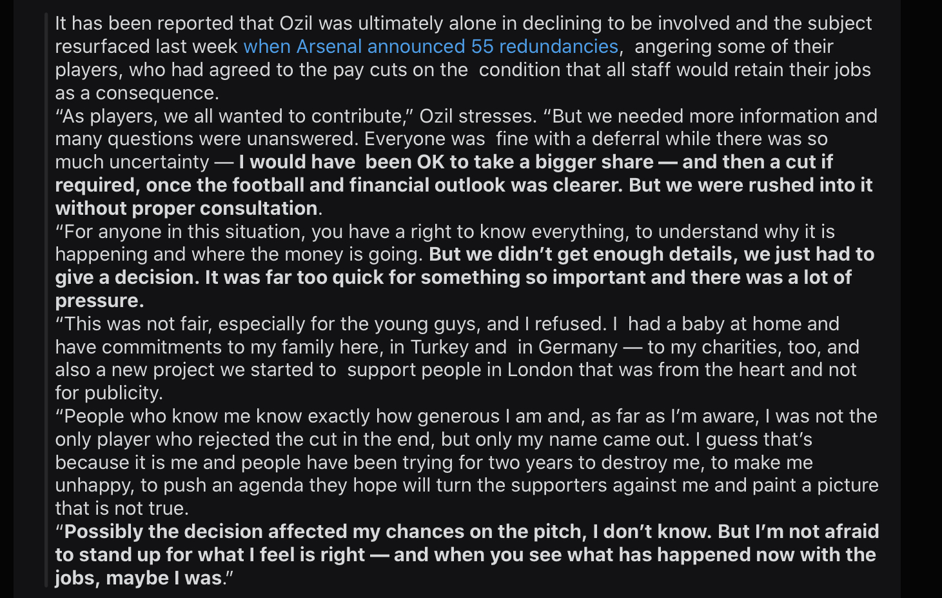Click the bold word 'pressure.'

(x=100, y=301)
